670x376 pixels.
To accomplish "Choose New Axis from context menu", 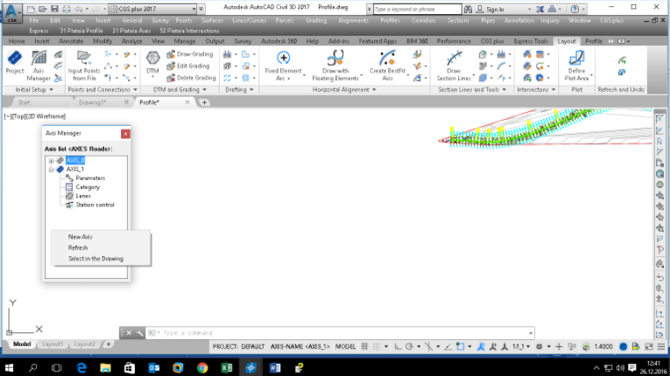I will tap(81, 237).
